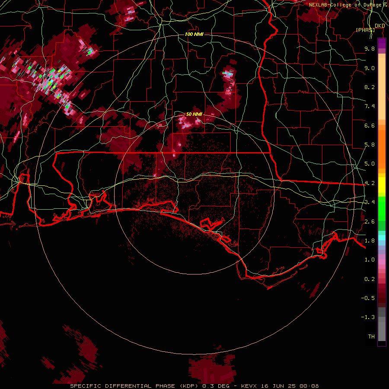Image resolution: width=389 pixels, height=389 pixels.
Task: Click the cyan segment of the color bar
Action: pos(382,237)
